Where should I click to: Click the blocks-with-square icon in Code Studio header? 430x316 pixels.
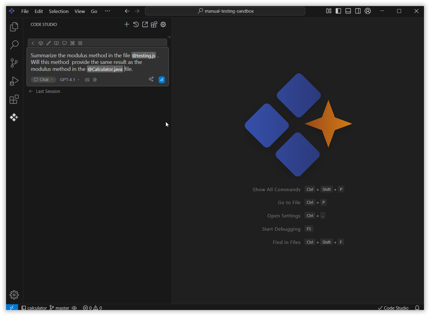pos(154,24)
